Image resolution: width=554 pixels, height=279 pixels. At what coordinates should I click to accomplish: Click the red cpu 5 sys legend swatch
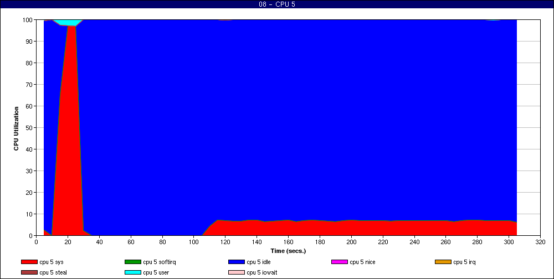[x=29, y=262]
